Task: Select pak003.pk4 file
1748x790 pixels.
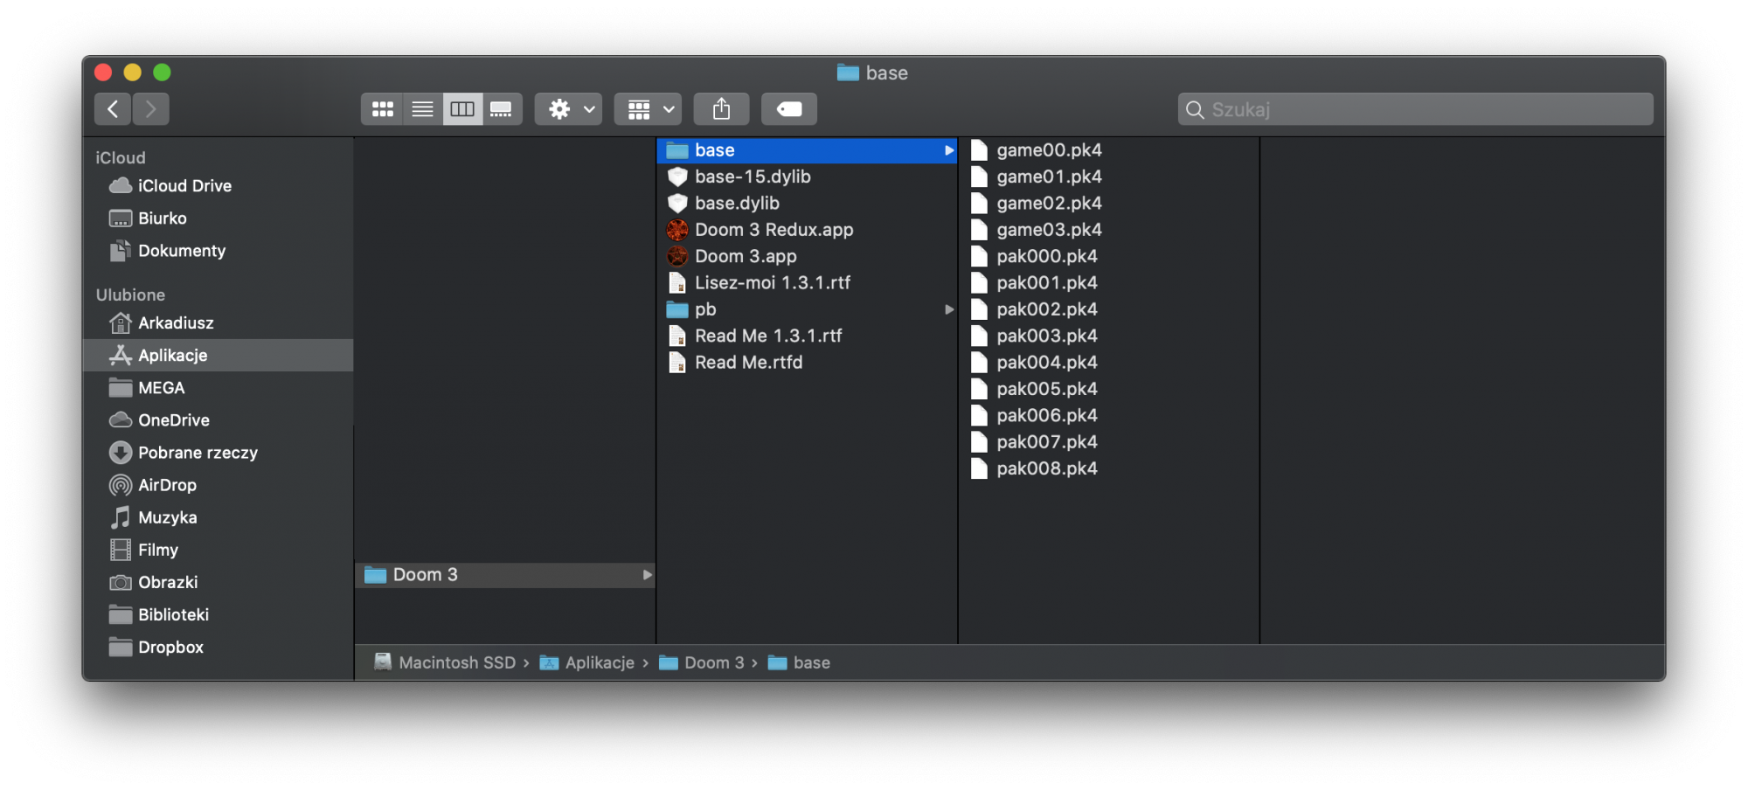Action: click(1109, 336)
